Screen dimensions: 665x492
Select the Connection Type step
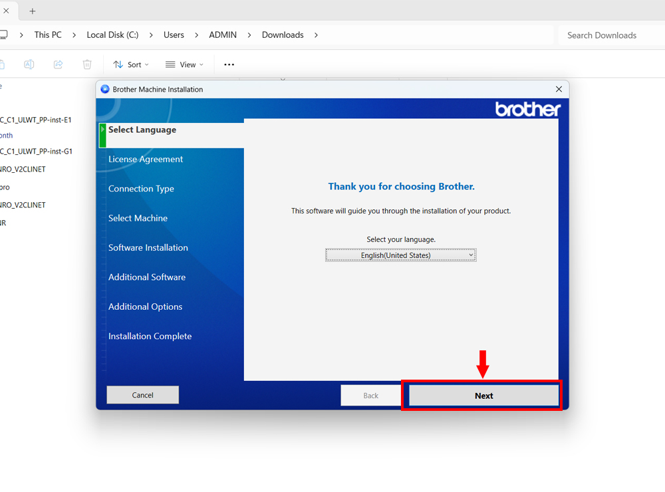(141, 189)
